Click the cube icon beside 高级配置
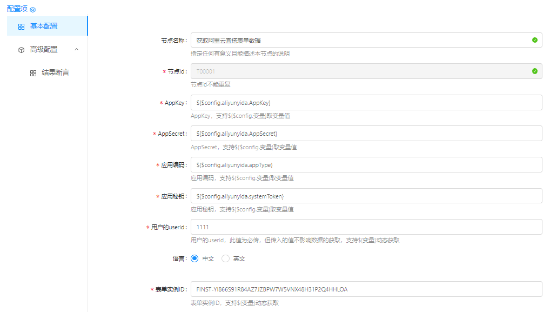This screenshot has height=312, width=550. [x=21, y=50]
